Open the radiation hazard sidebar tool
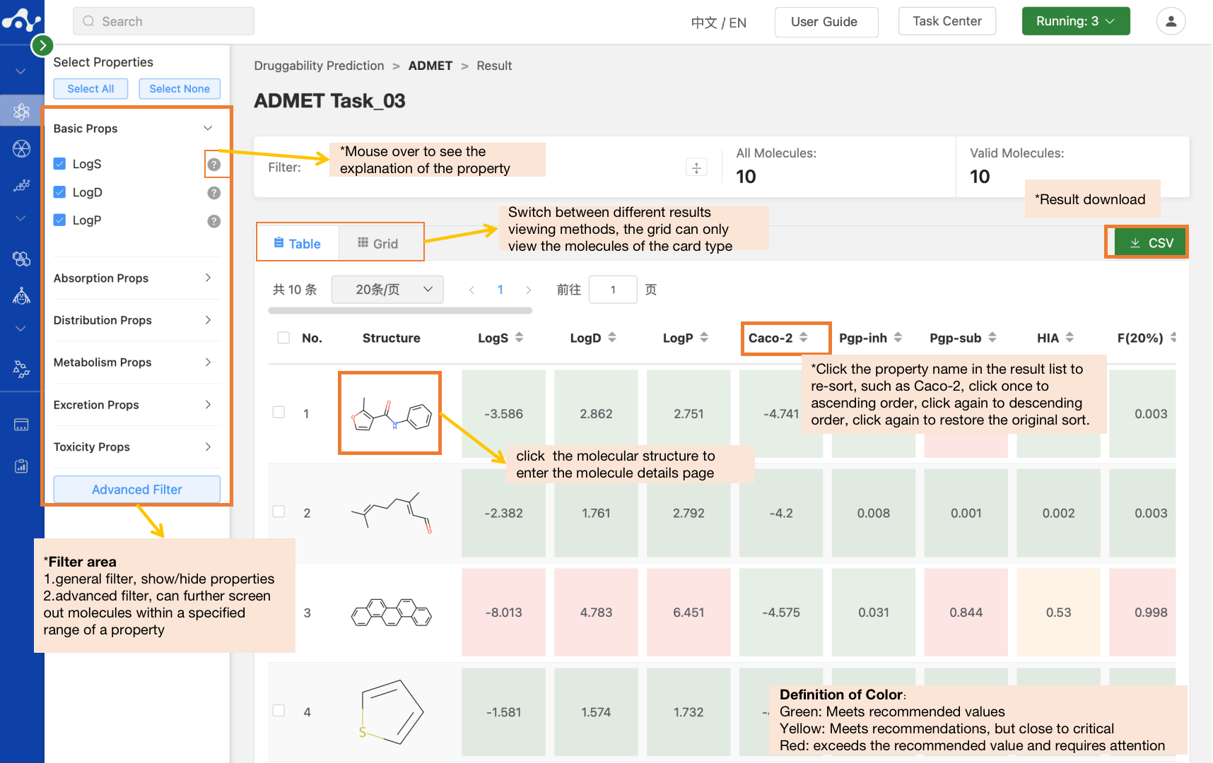The height and width of the screenshot is (763, 1213). coord(21,148)
